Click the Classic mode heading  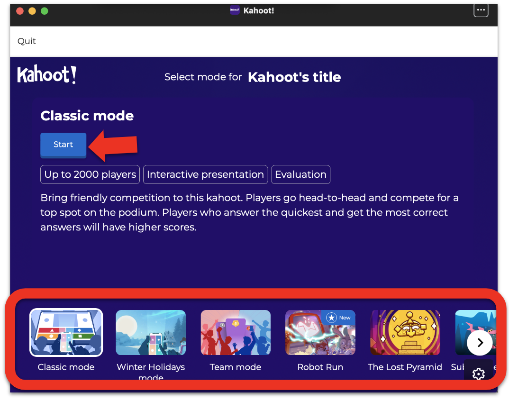point(87,116)
